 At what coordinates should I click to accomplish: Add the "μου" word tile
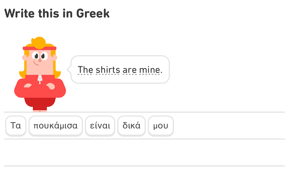(161, 126)
